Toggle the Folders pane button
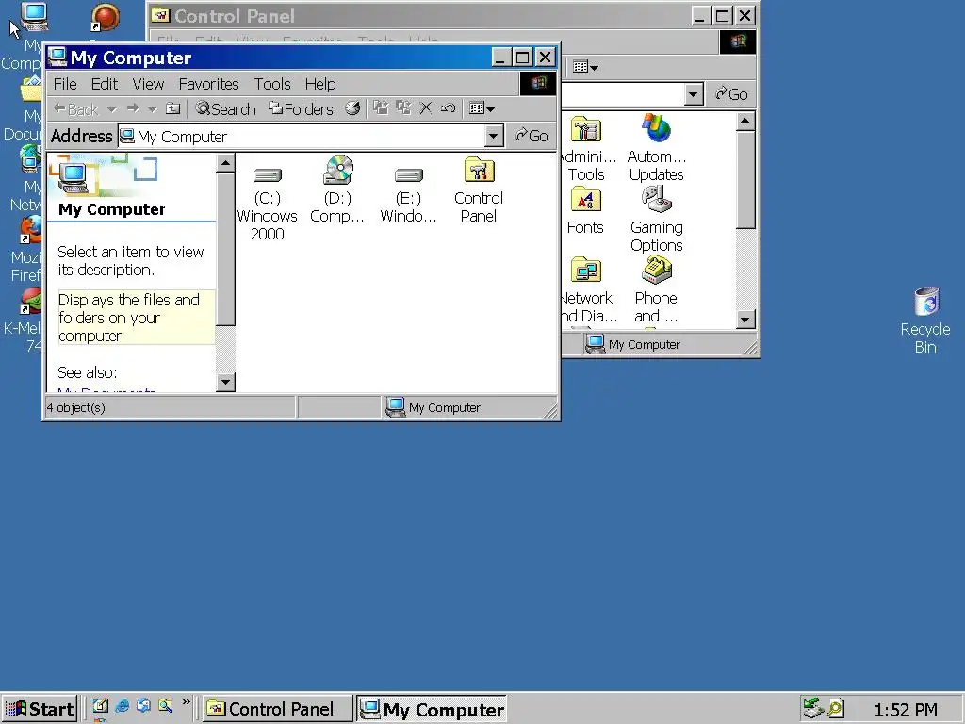 301,109
